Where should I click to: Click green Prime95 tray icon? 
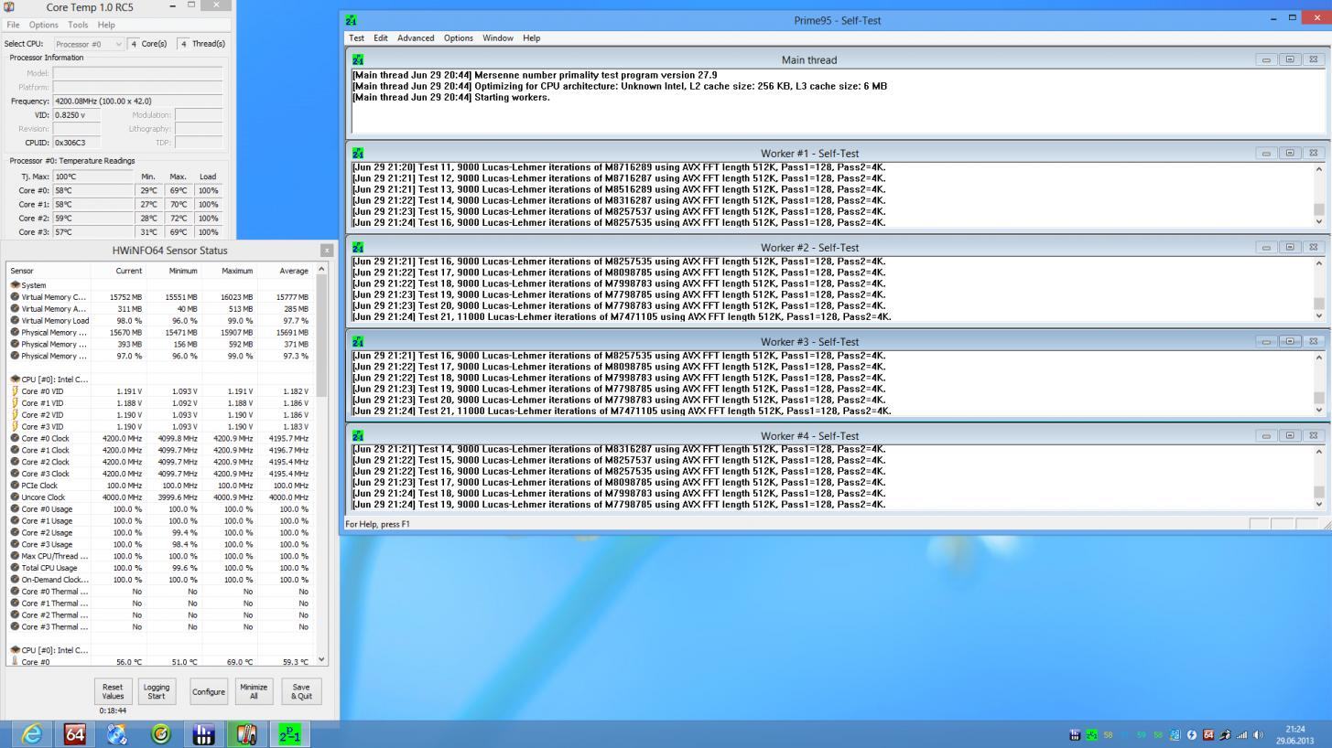click(1091, 735)
